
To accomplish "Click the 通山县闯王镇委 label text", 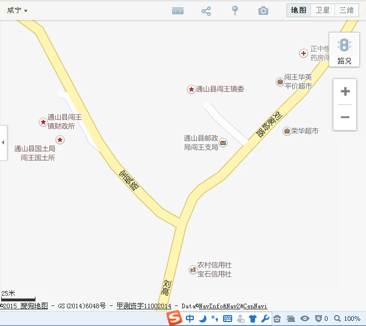I will pyautogui.click(x=220, y=89).
